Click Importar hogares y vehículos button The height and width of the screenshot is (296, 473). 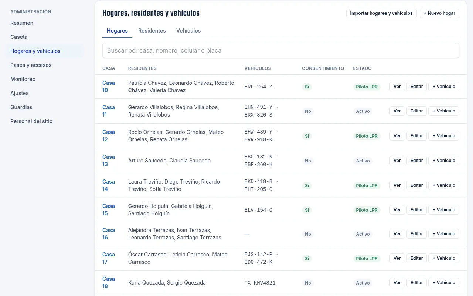tap(381, 13)
